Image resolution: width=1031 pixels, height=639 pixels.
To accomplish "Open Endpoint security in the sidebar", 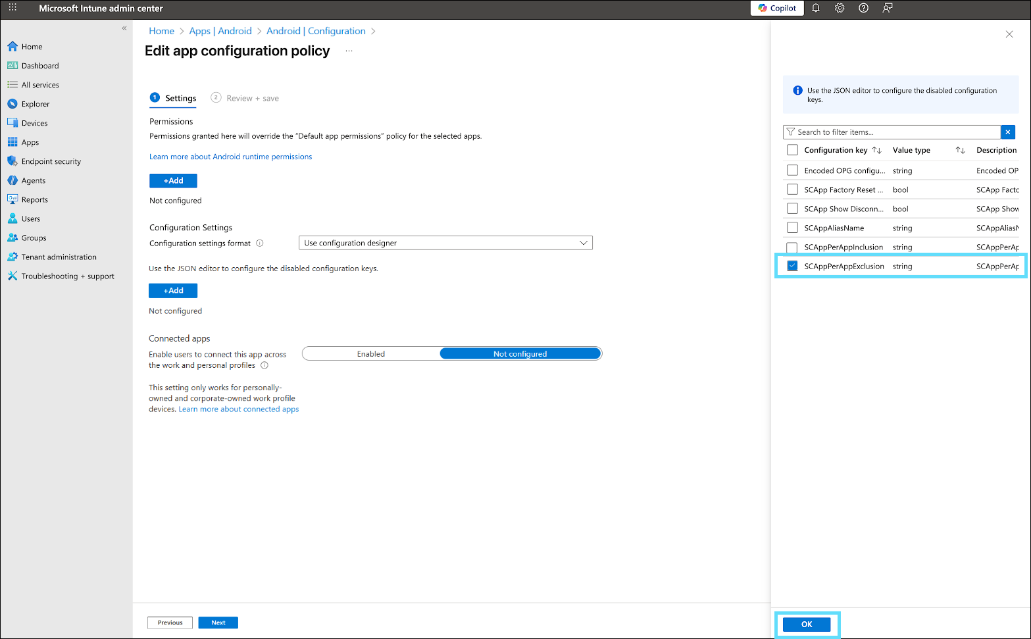I will [51, 161].
